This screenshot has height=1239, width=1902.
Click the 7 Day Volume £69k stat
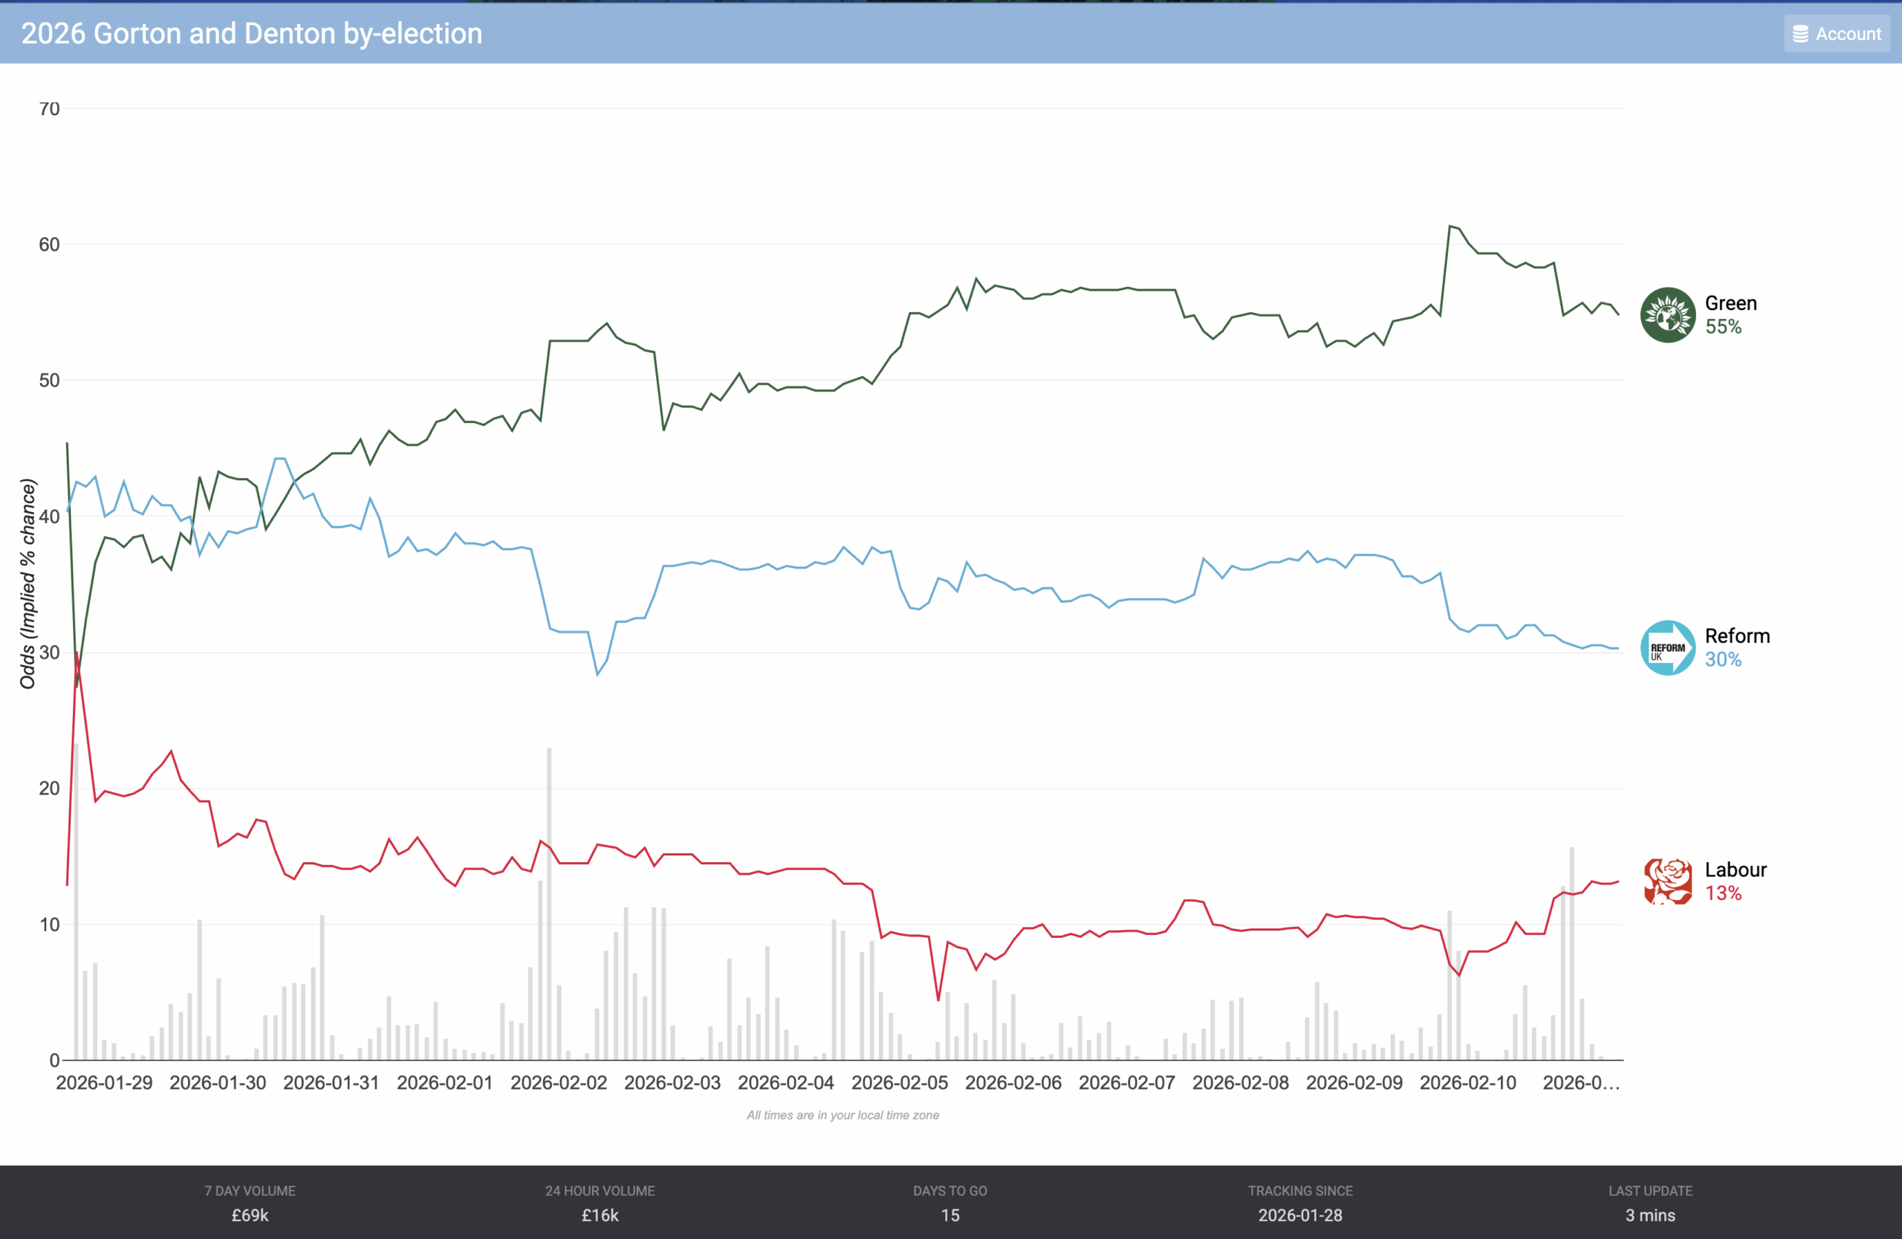[250, 1203]
